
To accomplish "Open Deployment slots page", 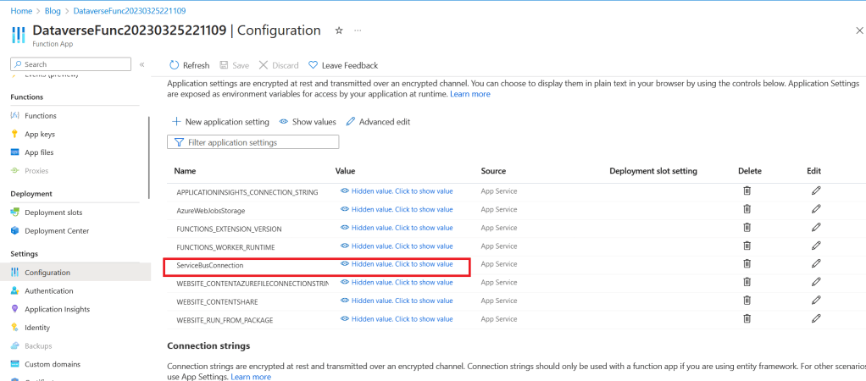I will pyautogui.click(x=53, y=212).
